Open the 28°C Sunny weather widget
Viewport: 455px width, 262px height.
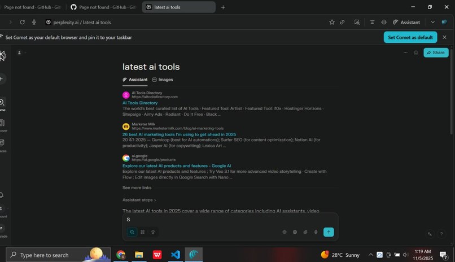[340, 255]
